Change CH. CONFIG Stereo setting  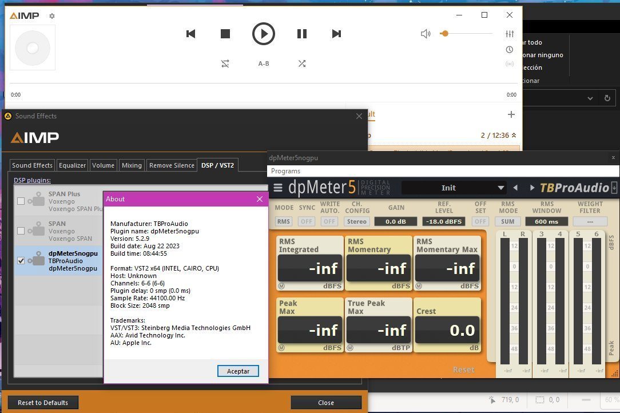[x=357, y=221]
